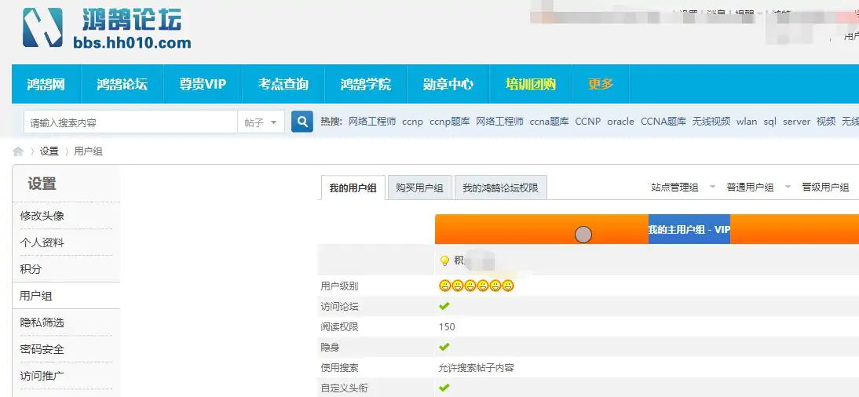The width and height of the screenshot is (859, 397).
Task: Click the blue search magnifier button
Action: pyautogui.click(x=302, y=122)
